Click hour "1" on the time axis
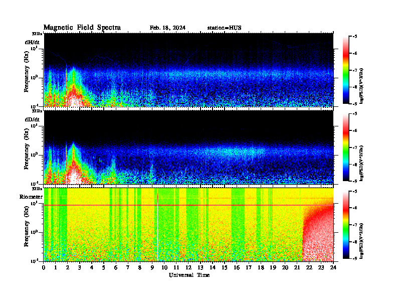397x307 pixels. click(x=56, y=267)
